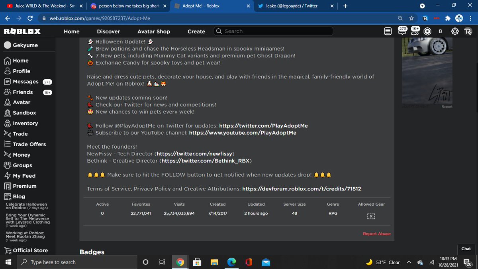
Task: Open the tab search dropdown arrow
Action: click(422, 6)
